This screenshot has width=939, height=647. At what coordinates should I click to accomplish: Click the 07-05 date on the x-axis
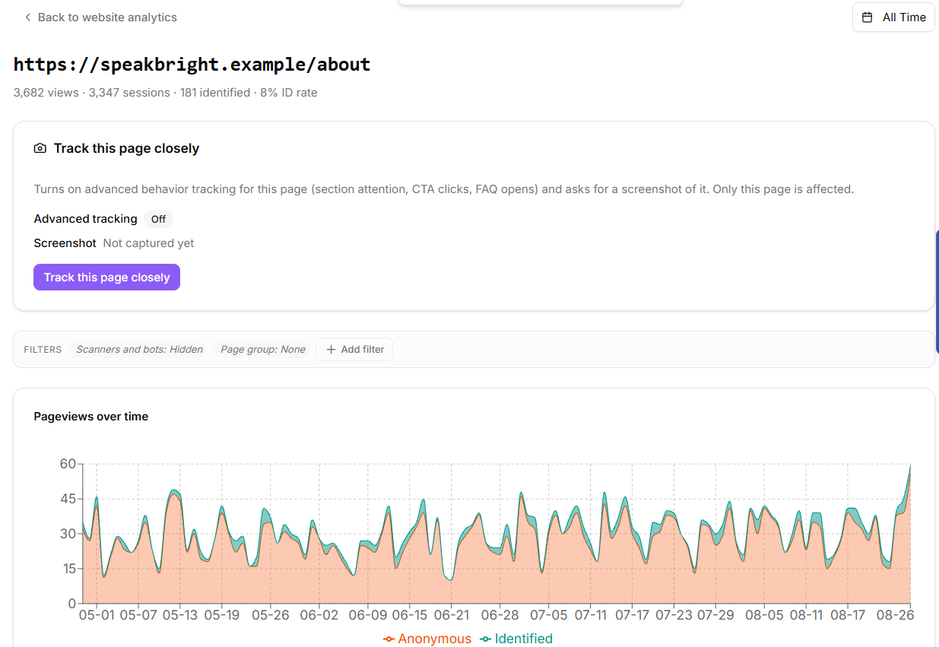tap(549, 614)
